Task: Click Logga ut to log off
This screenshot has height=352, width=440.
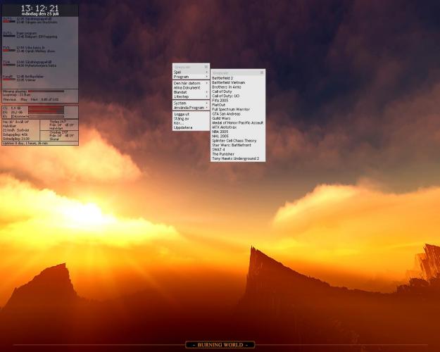Action: click(x=182, y=114)
